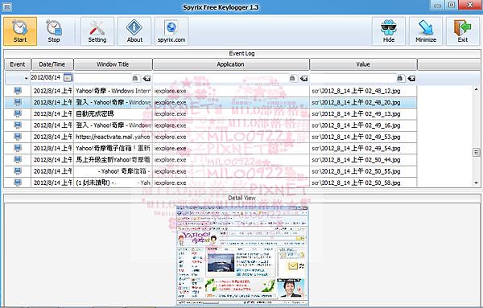Screen dimensions: 483x308
Task: Visit spyrix.com via toolbar button
Action: [171, 31]
